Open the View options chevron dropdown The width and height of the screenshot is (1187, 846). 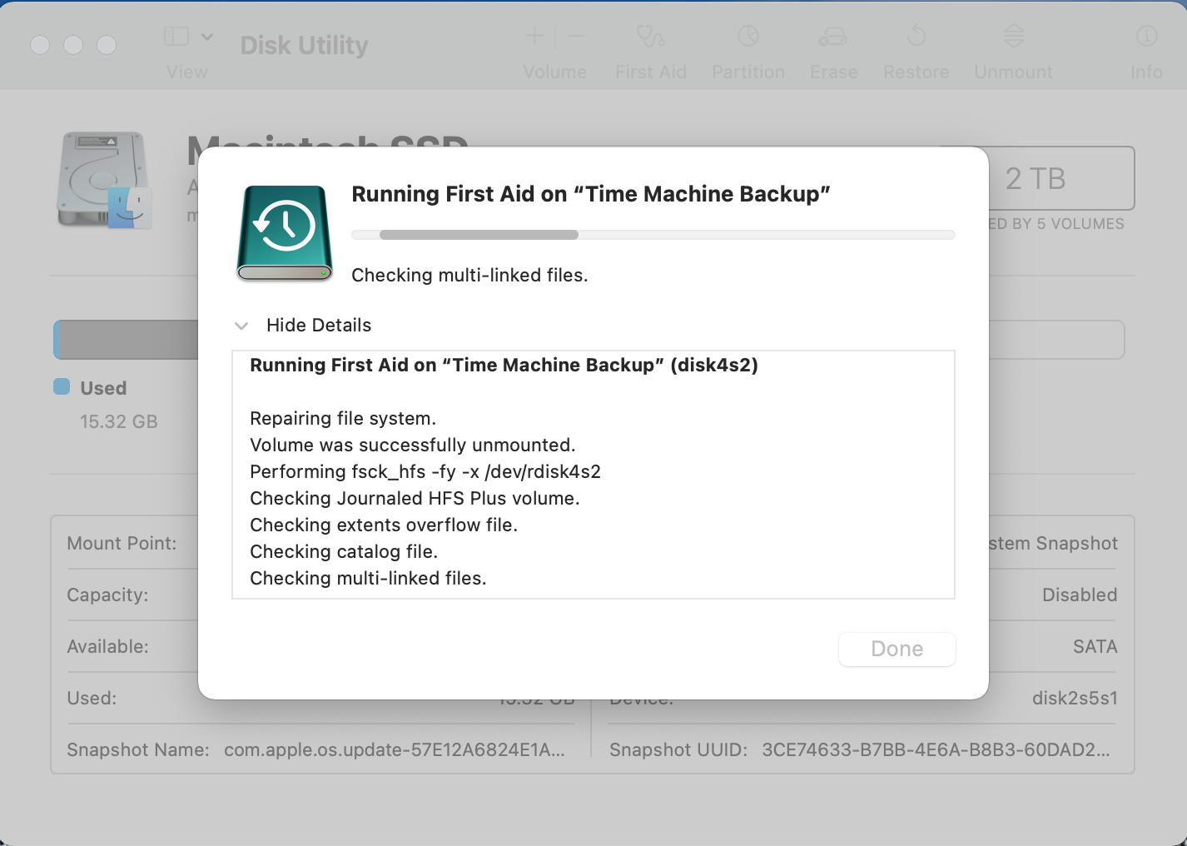207,37
